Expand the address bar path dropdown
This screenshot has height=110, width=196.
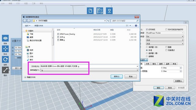[105, 21]
